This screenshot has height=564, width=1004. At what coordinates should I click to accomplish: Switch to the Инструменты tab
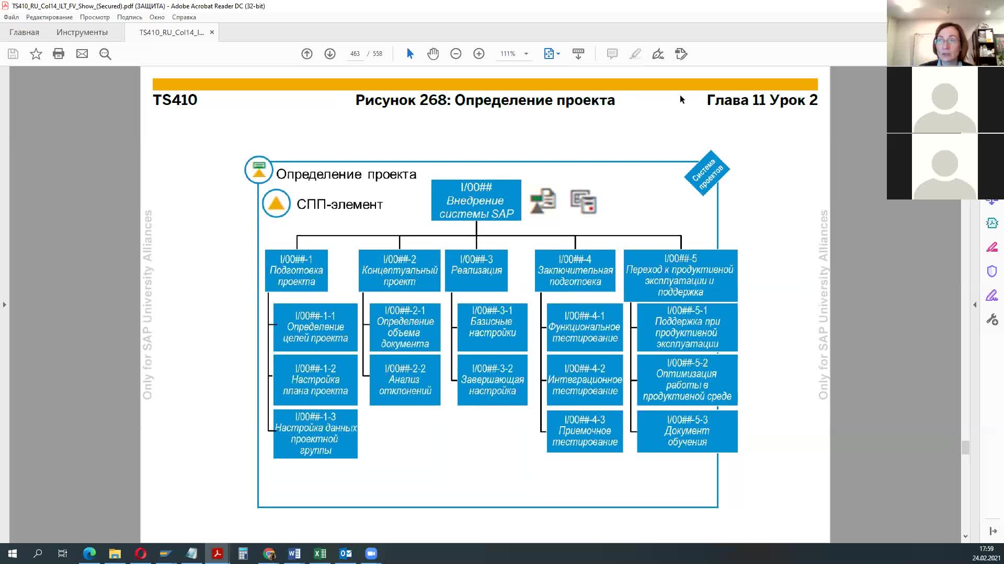(x=82, y=32)
